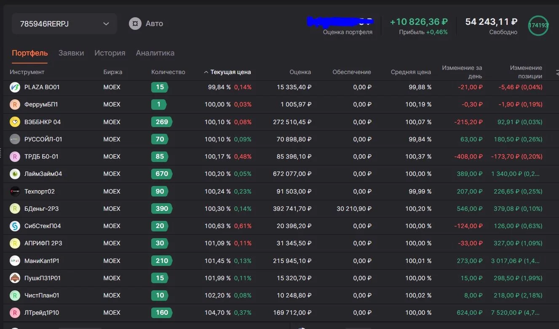The width and height of the screenshot is (559, 329).
Task: Click the free funds 54 243,11 ₽
Action: (x=491, y=22)
